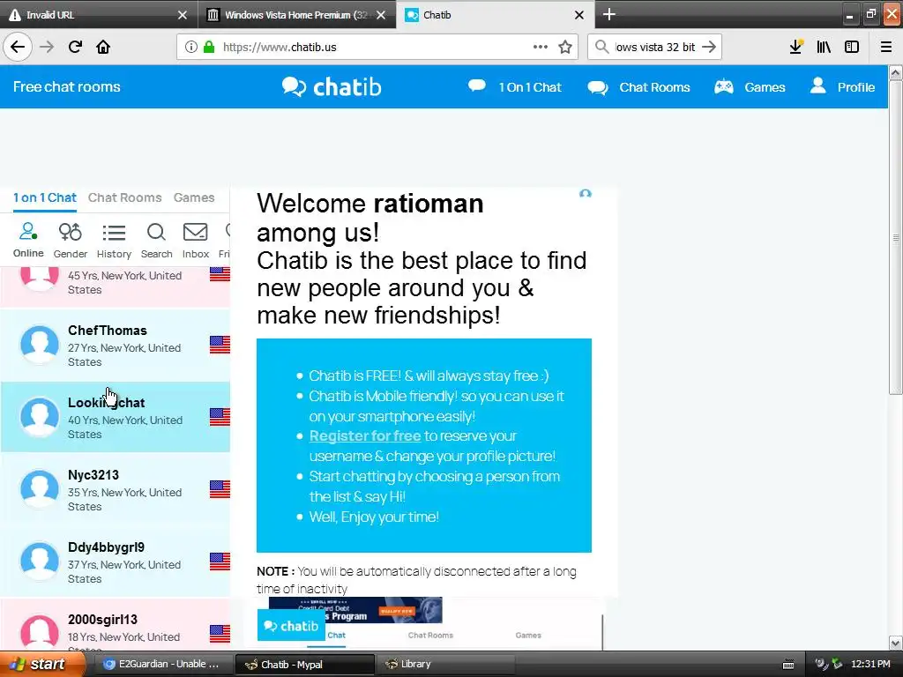
Task: Bookmark this page with the star icon
Action: (565, 47)
